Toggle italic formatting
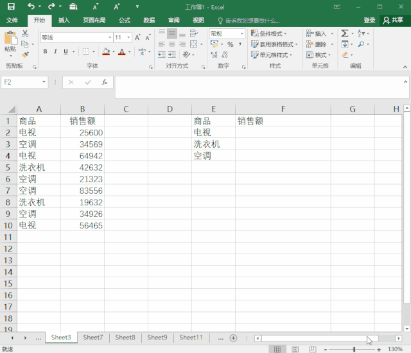 pyautogui.click(x=56, y=52)
